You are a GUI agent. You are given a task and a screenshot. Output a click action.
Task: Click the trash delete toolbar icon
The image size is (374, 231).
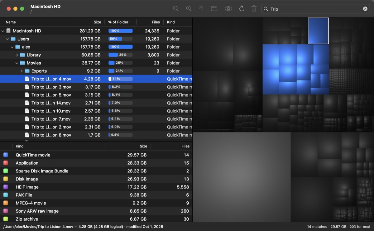pyautogui.click(x=254, y=9)
